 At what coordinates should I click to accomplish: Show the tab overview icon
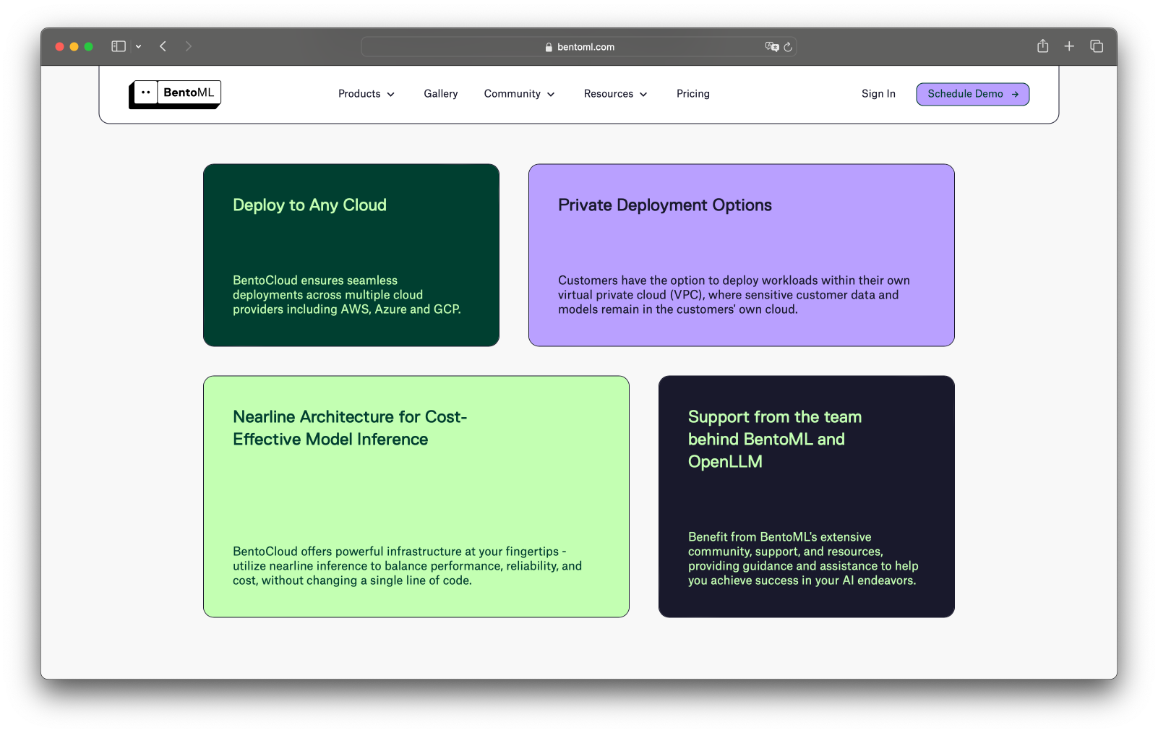click(1097, 46)
